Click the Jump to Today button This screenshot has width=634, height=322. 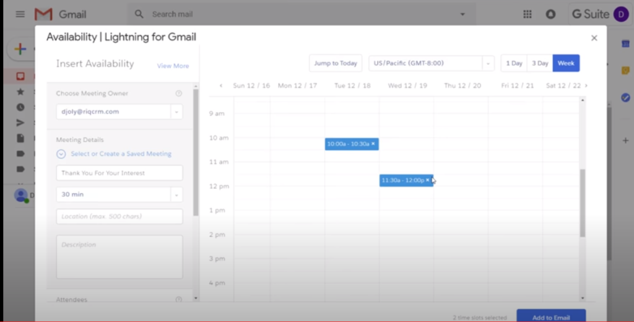coord(335,63)
